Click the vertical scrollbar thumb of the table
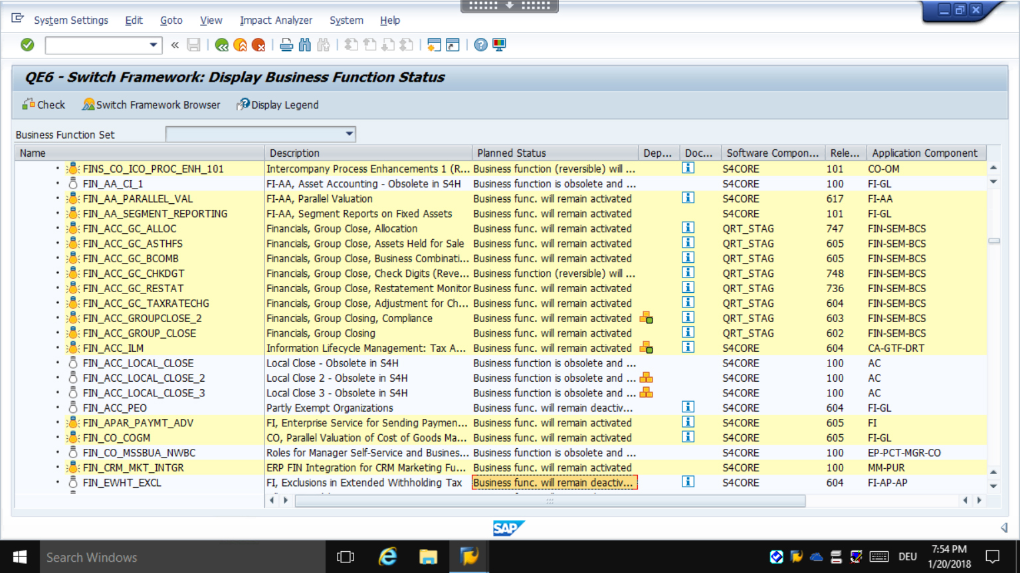This screenshot has height=573, width=1020. 994,241
